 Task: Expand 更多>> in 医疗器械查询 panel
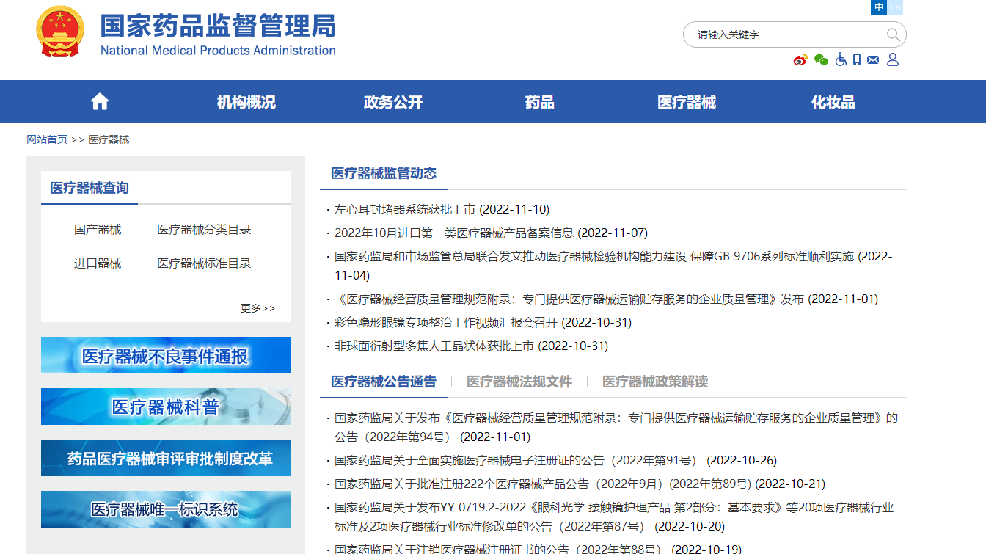[258, 308]
